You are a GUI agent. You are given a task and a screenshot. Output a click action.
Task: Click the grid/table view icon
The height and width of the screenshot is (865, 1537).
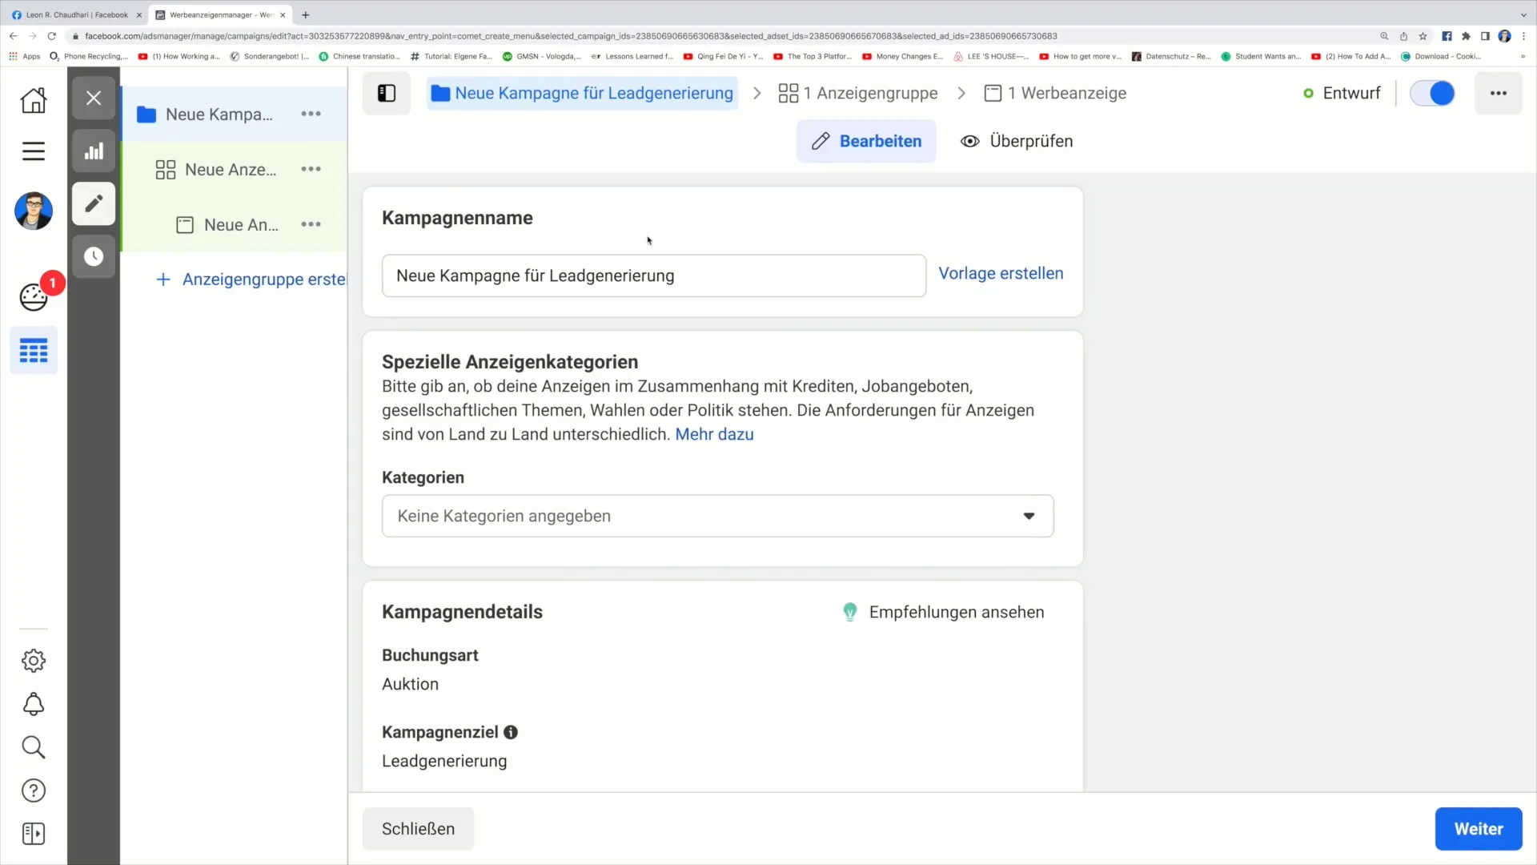tap(33, 352)
